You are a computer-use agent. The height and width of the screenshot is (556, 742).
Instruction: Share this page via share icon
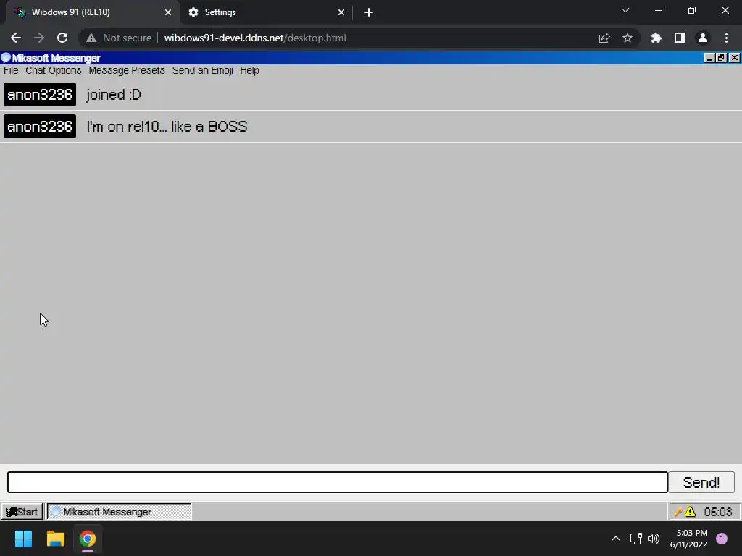(x=604, y=38)
